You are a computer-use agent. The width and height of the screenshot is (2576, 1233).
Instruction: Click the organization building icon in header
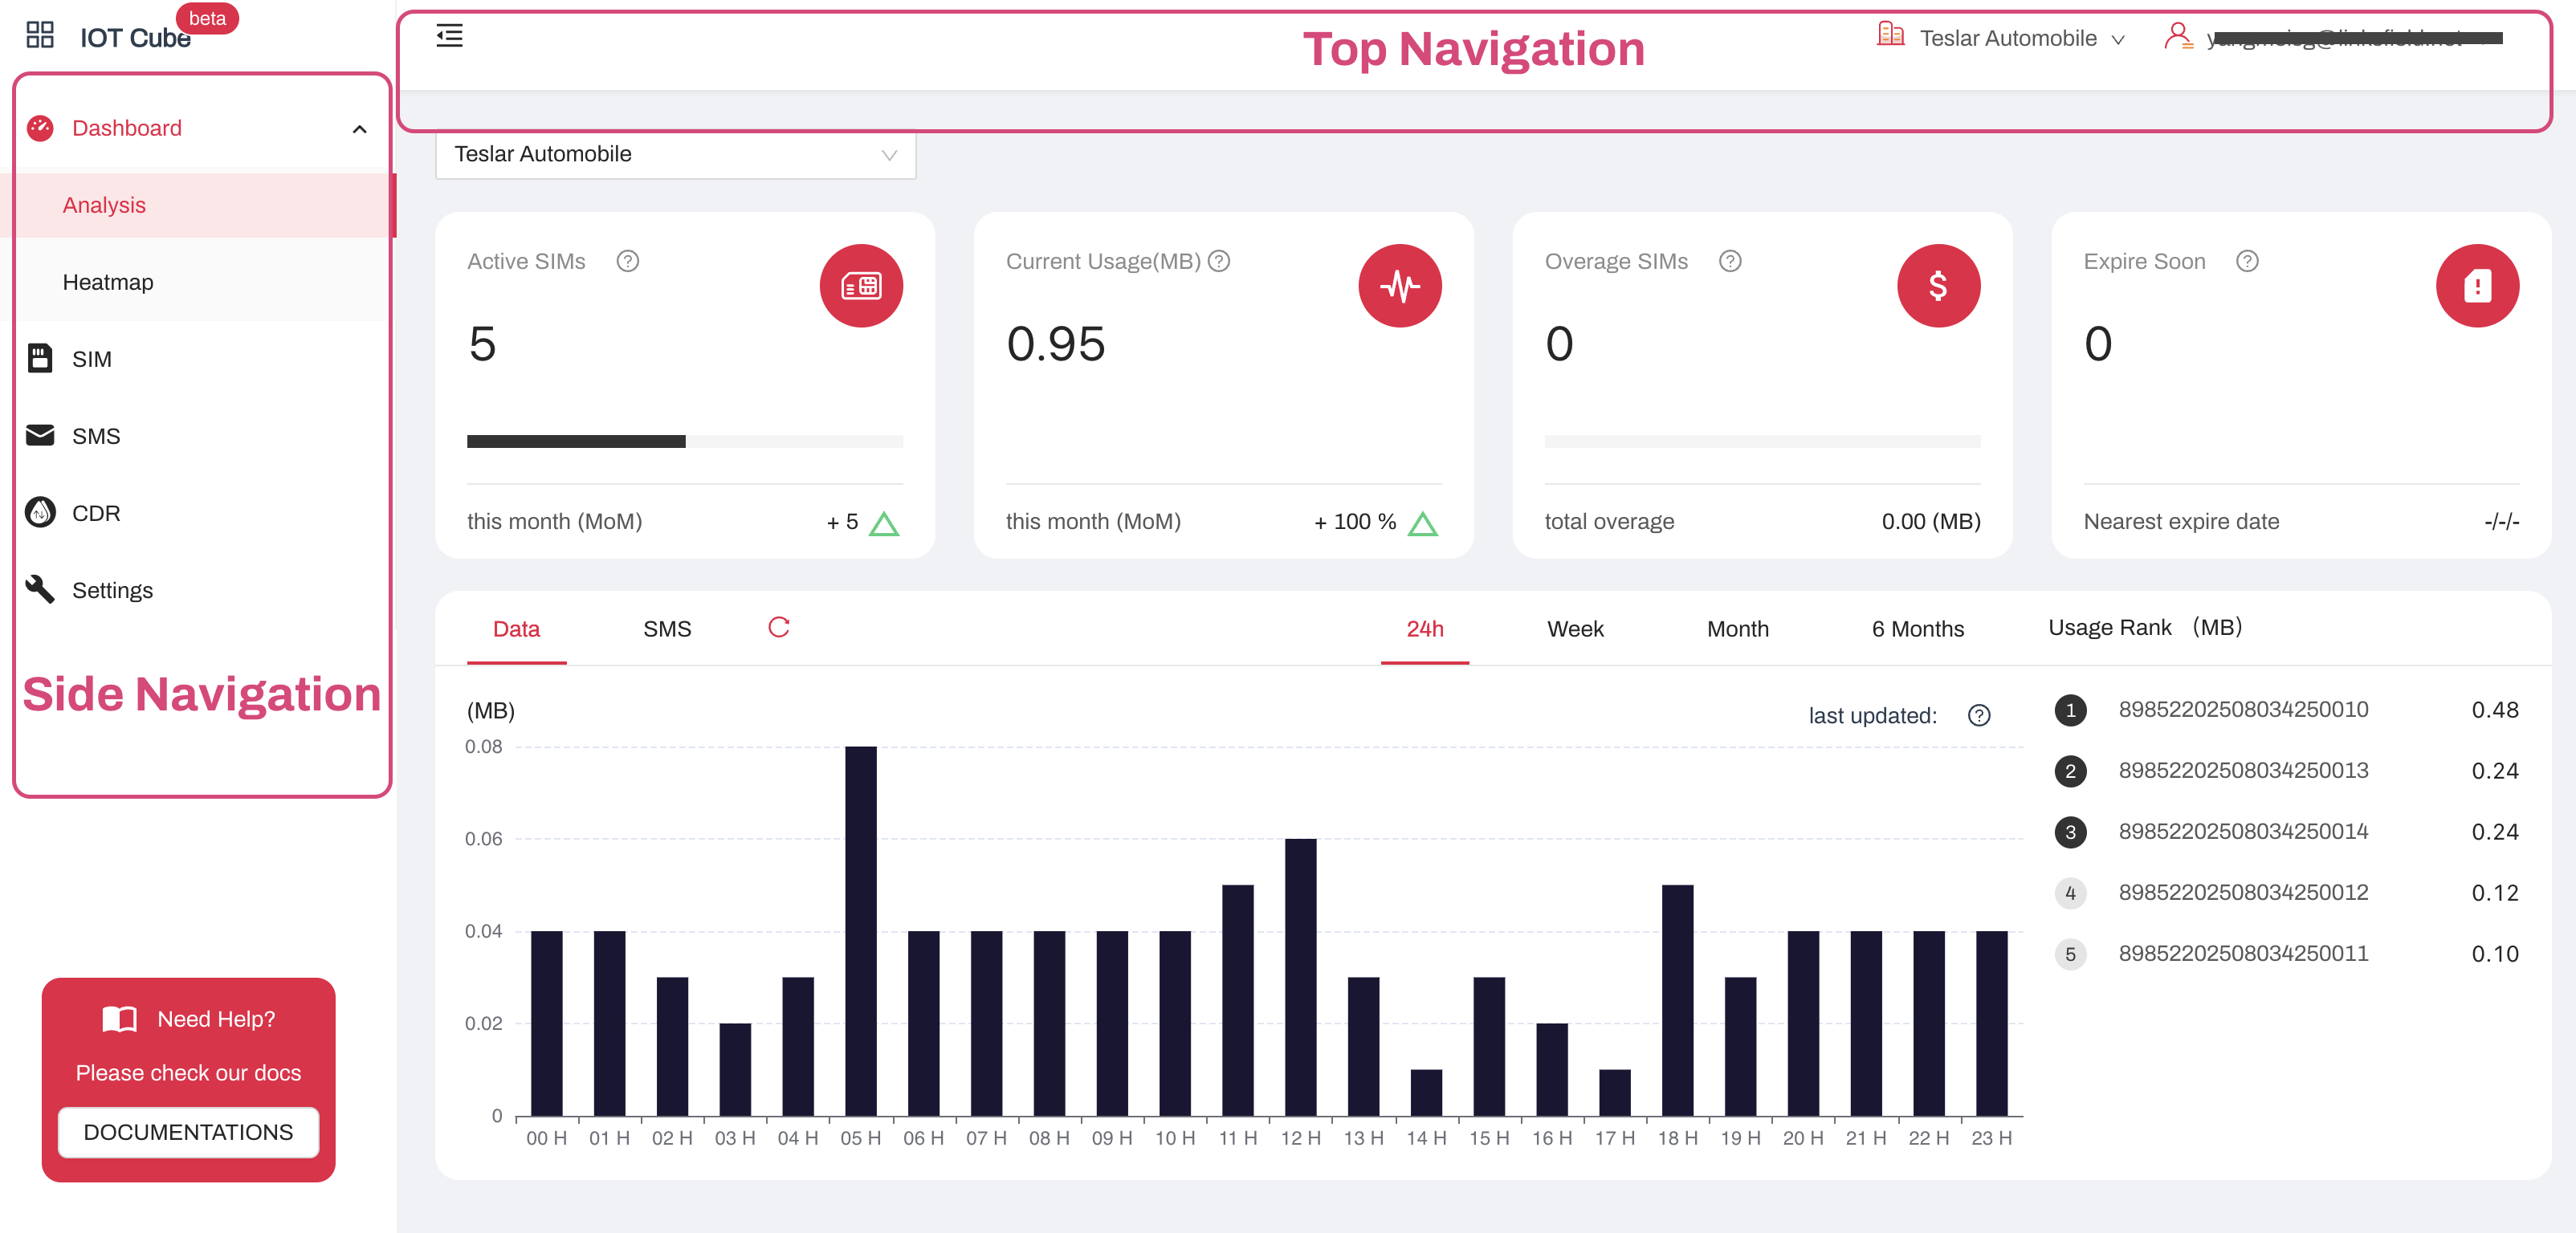tap(1890, 35)
